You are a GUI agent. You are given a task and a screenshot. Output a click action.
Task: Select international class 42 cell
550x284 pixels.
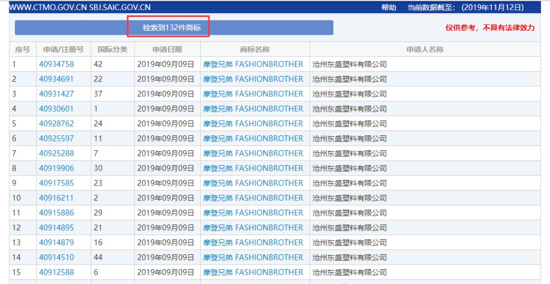113,64
